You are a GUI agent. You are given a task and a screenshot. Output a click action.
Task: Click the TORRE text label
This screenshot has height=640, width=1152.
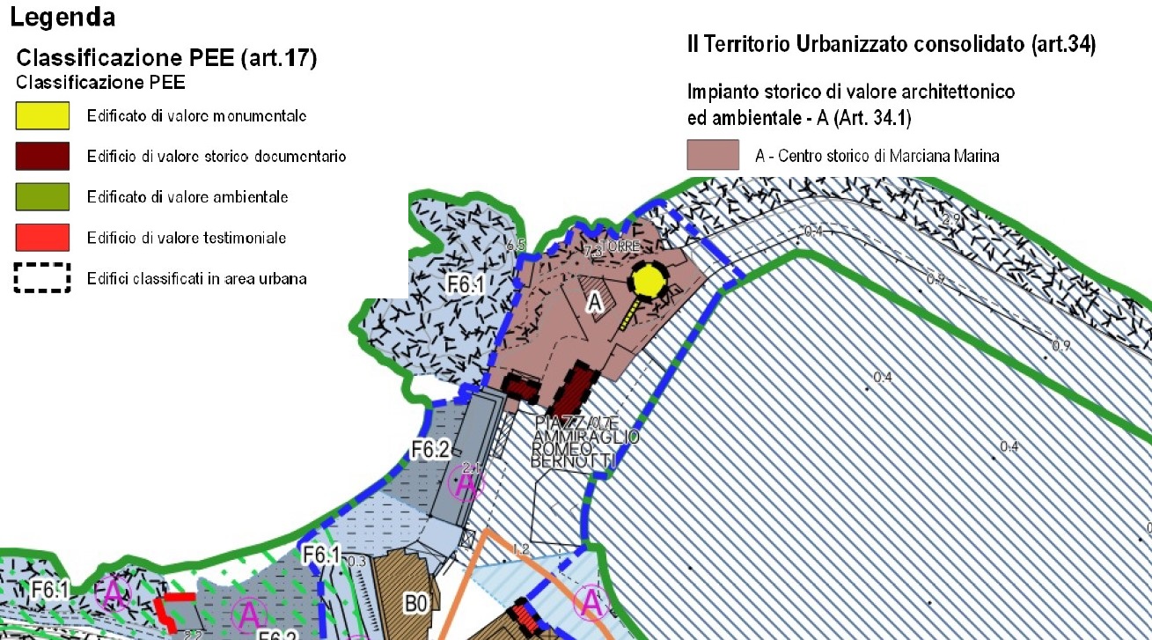[620, 247]
